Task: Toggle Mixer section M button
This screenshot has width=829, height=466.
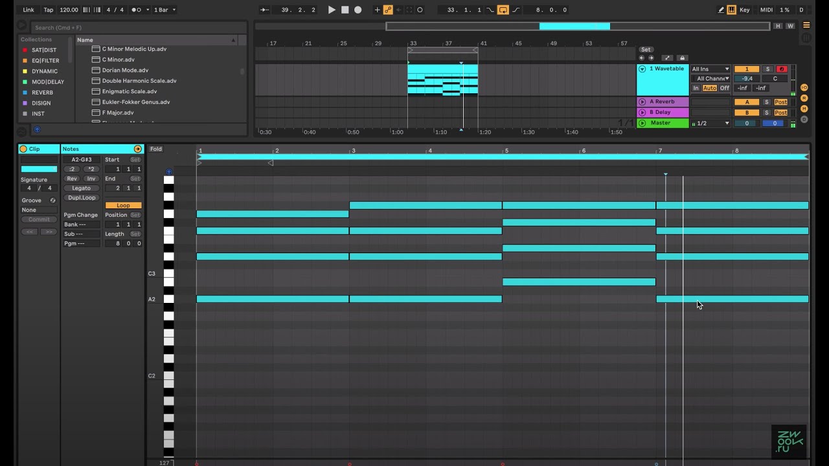Action: coord(804,108)
